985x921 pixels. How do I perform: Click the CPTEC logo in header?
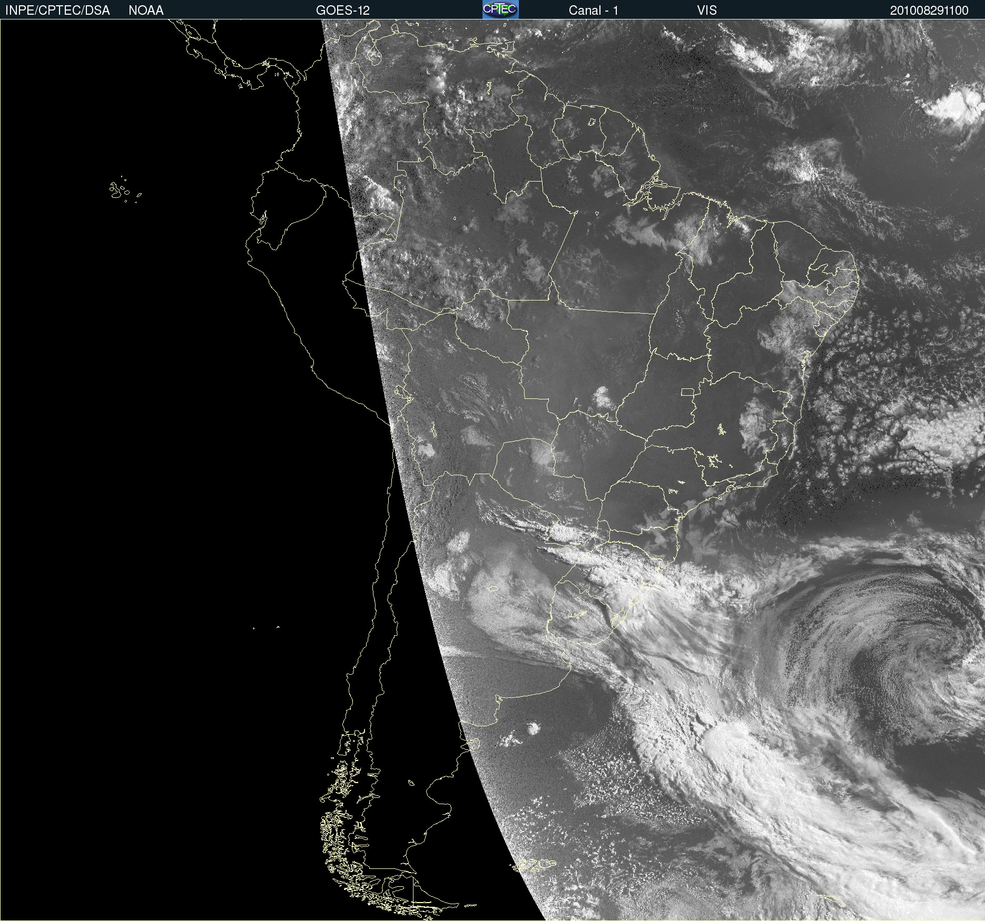point(500,9)
